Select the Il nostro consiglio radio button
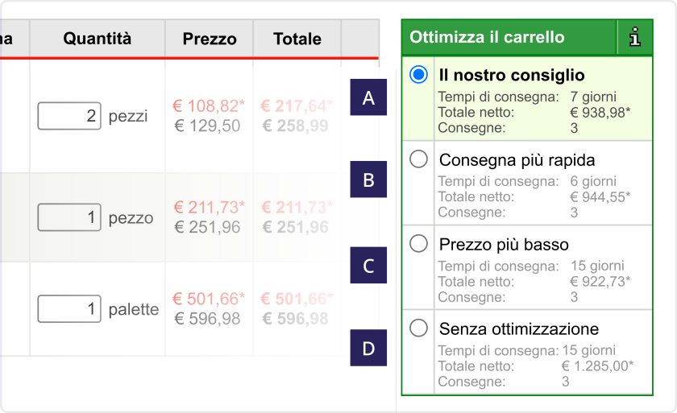The height and width of the screenshot is (413, 677). 418,75
